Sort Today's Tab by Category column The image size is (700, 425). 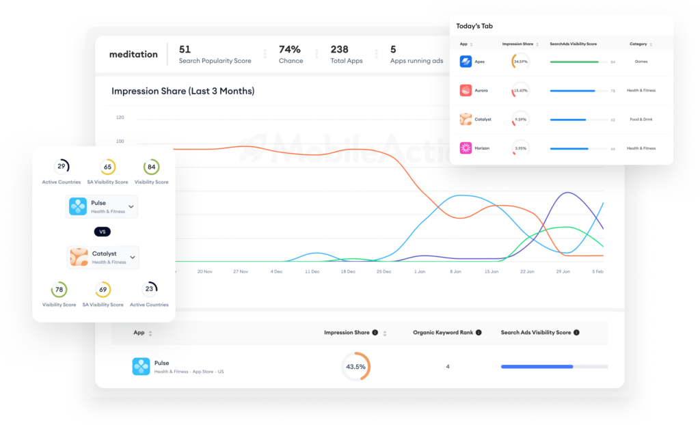(651, 44)
